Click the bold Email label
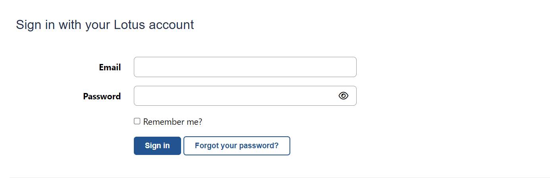This screenshot has height=178, width=550. pyautogui.click(x=110, y=68)
